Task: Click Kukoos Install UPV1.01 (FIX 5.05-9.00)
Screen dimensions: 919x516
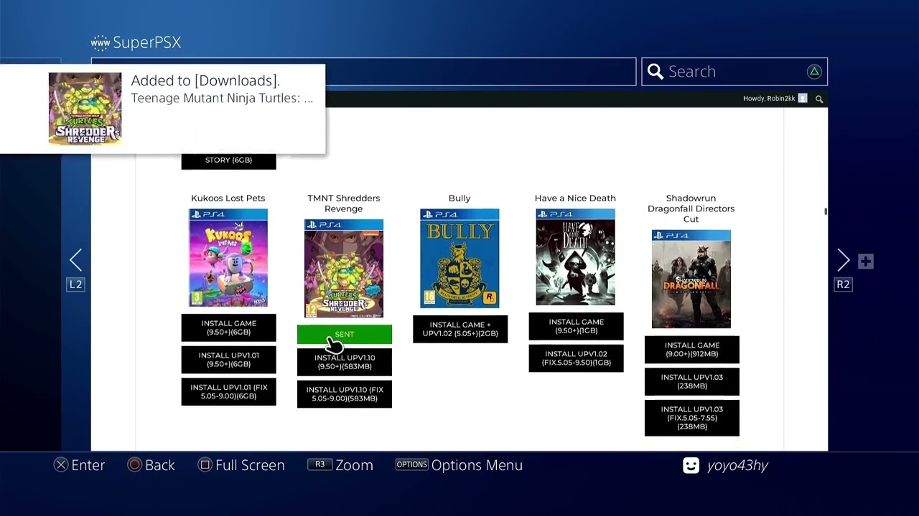Action: tap(228, 392)
